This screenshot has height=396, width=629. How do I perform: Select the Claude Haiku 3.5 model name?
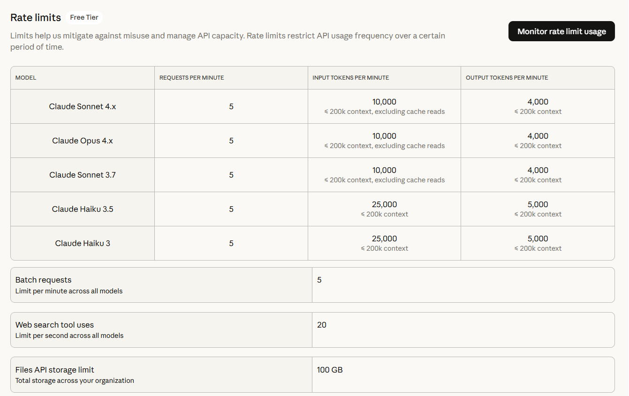(x=83, y=209)
